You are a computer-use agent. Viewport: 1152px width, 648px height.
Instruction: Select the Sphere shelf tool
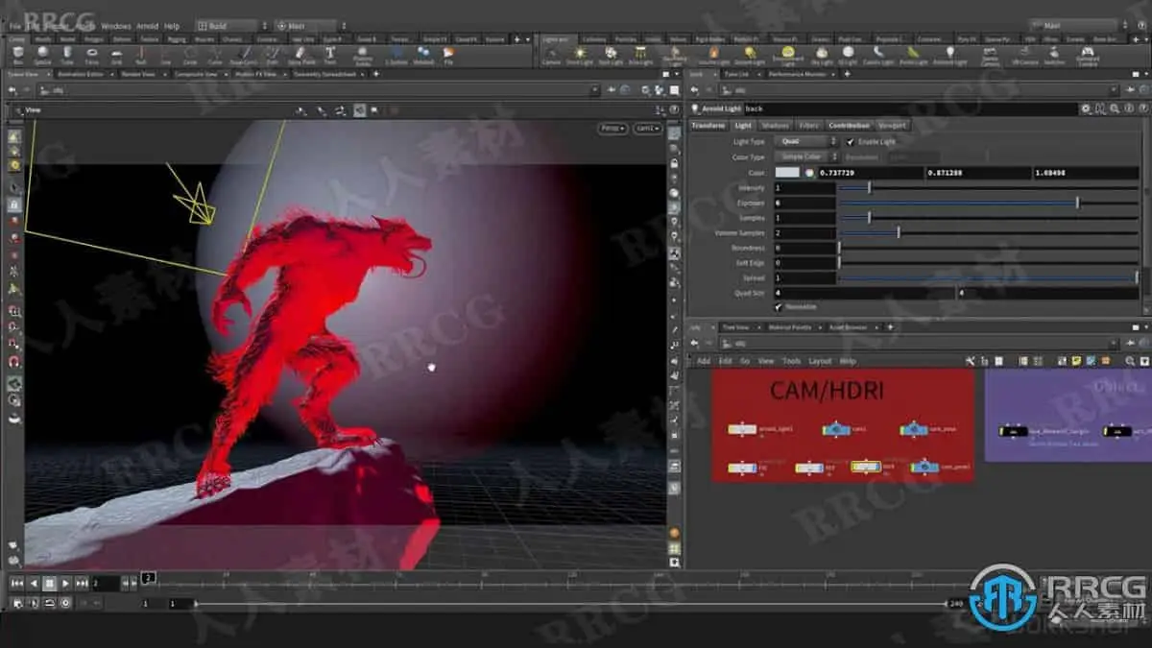(41, 54)
